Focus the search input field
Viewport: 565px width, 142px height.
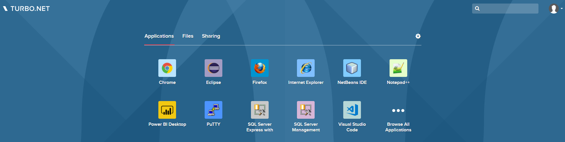pos(505,9)
